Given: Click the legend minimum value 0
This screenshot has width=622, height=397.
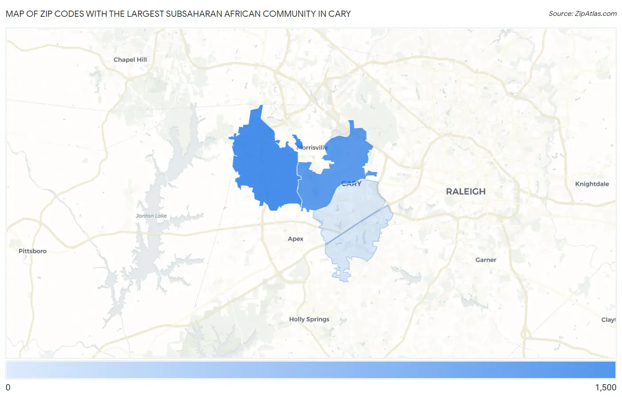Looking at the screenshot, I should pyautogui.click(x=8, y=388).
